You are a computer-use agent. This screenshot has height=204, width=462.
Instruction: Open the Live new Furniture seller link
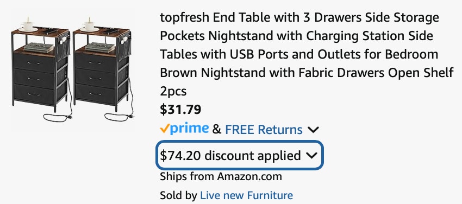[246, 195]
